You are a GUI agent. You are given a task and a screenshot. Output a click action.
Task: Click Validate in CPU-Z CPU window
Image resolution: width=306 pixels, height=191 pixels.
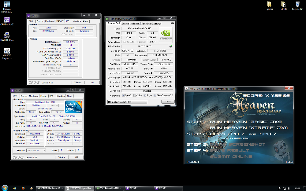[62, 157]
